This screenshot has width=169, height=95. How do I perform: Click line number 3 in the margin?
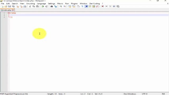click(x=4, y=17)
